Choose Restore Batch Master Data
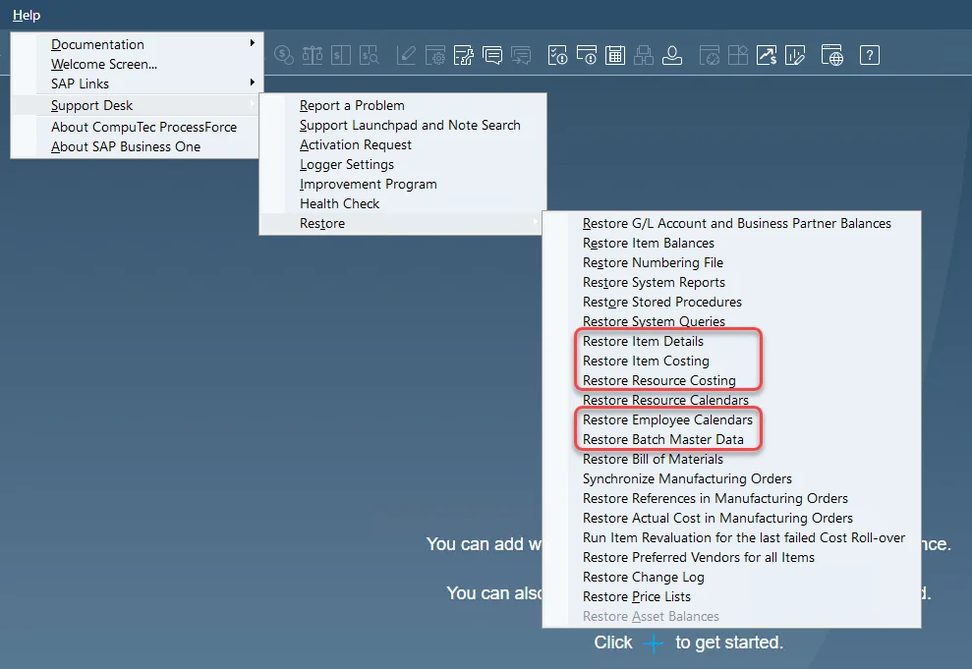 click(x=662, y=439)
